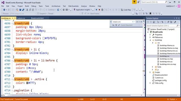Collapse the rule at line 4706
The image size is (181, 101).
12,61
